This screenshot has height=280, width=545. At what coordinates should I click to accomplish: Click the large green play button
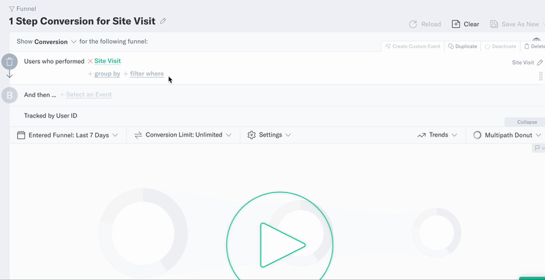click(x=280, y=245)
